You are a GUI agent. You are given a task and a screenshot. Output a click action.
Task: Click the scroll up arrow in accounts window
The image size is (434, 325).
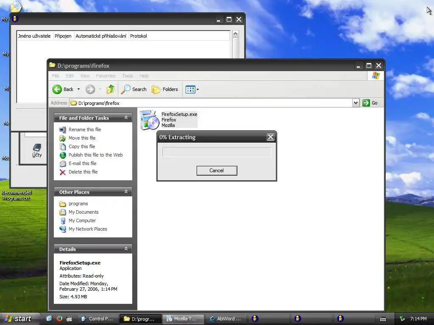(236, 34)
